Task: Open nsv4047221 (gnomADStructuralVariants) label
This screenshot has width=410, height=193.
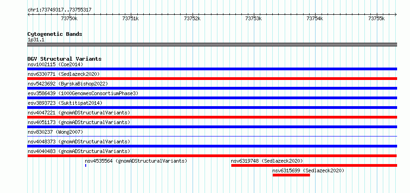Action: tap(79, 113)
